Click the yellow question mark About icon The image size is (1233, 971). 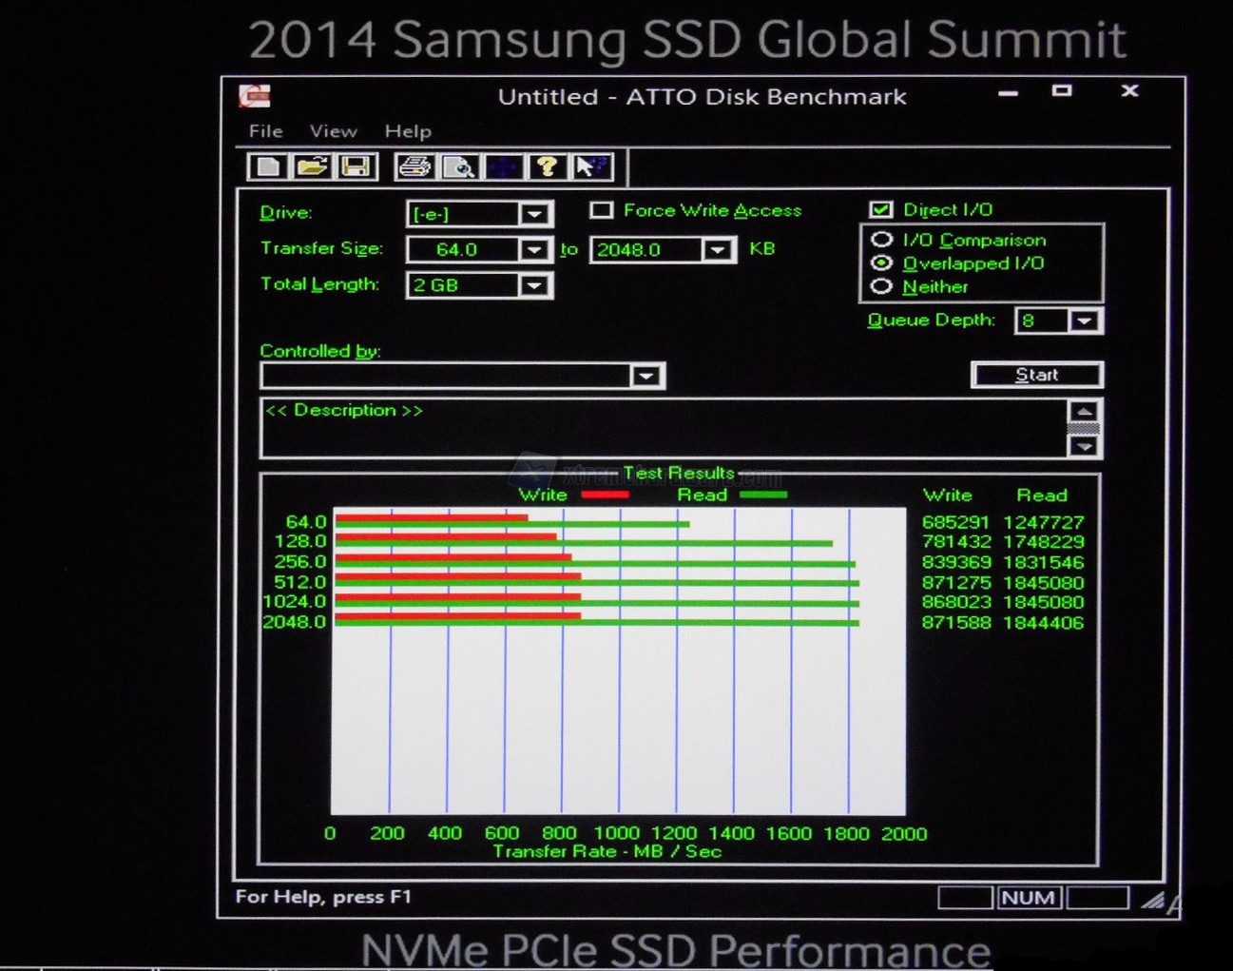(547, 167)
